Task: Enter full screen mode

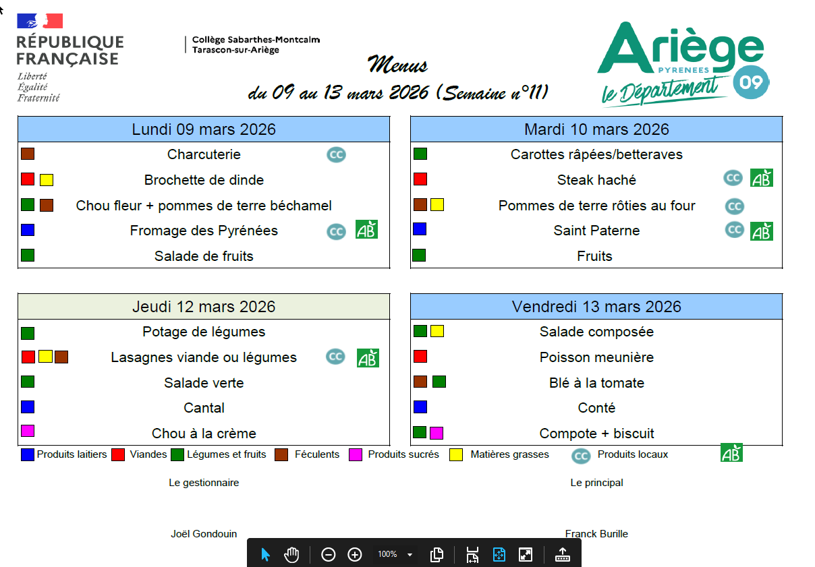Action: point(526,554)
